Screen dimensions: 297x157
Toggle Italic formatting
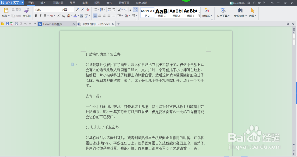click(x=40, y=16)
